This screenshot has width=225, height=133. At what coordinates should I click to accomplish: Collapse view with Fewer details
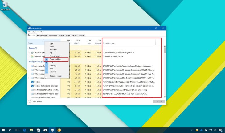point(35,101)
